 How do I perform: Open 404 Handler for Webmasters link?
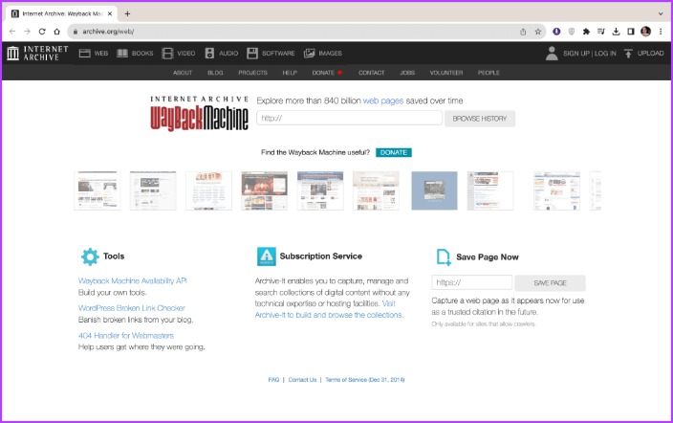coord(126,335)
